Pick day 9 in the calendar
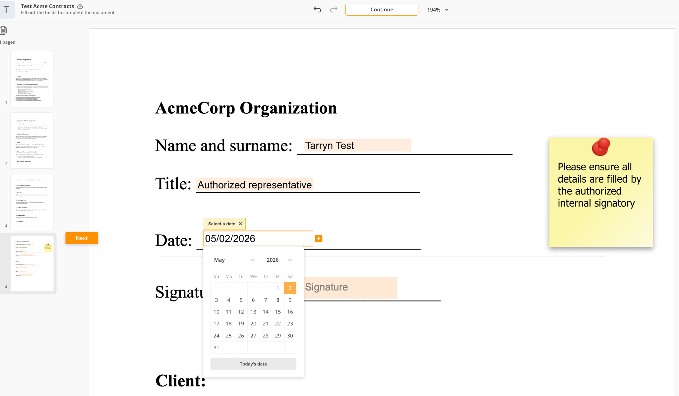This screenshot has height=396, width=679. (x=290, y=300)
